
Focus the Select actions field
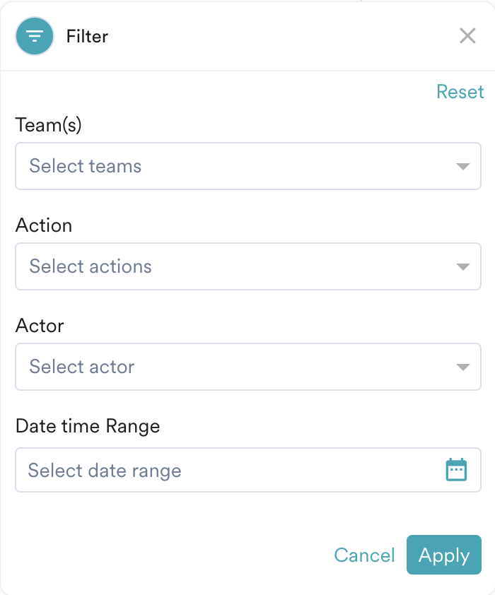tap(248, 266)
